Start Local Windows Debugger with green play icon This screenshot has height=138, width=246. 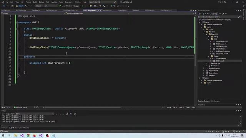click(x=60, y=6)
